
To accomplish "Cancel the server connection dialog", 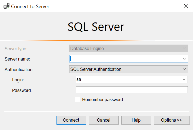I will [104, 120].
